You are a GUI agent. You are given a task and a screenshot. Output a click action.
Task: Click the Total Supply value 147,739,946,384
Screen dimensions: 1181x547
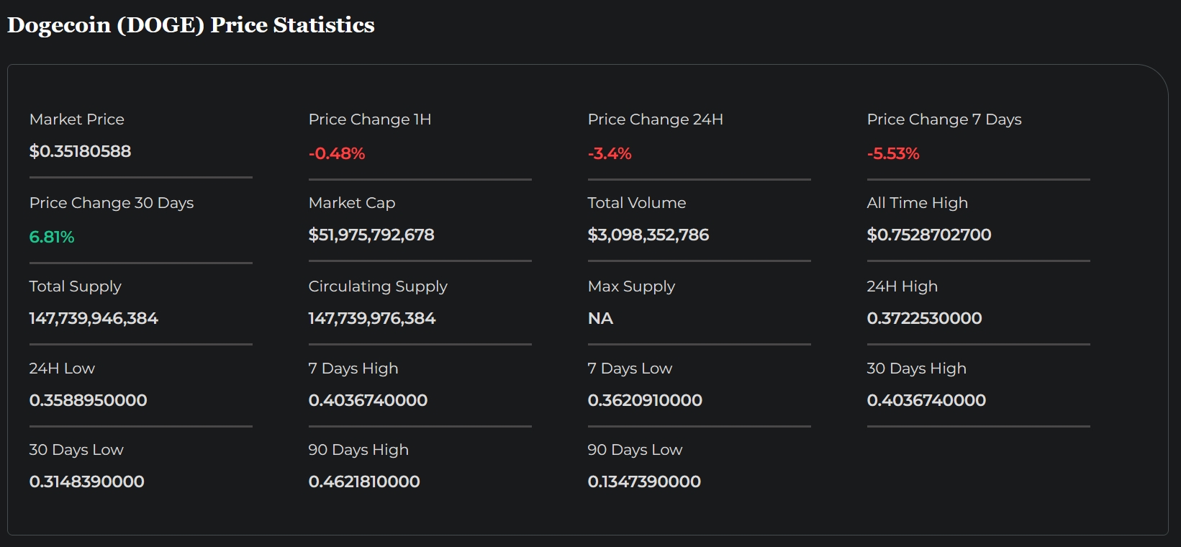pyautogui.click(x=94, y=318)
